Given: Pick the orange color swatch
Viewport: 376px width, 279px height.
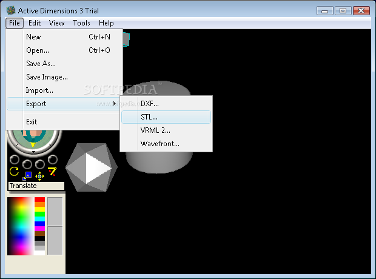Looking at the screenshot, I should [39, 204].
